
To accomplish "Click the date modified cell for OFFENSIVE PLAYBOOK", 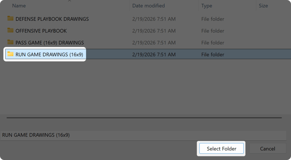I will (x=154, y=31).
